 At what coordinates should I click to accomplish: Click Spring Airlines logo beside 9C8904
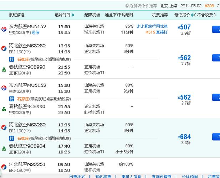click(4, 148)
